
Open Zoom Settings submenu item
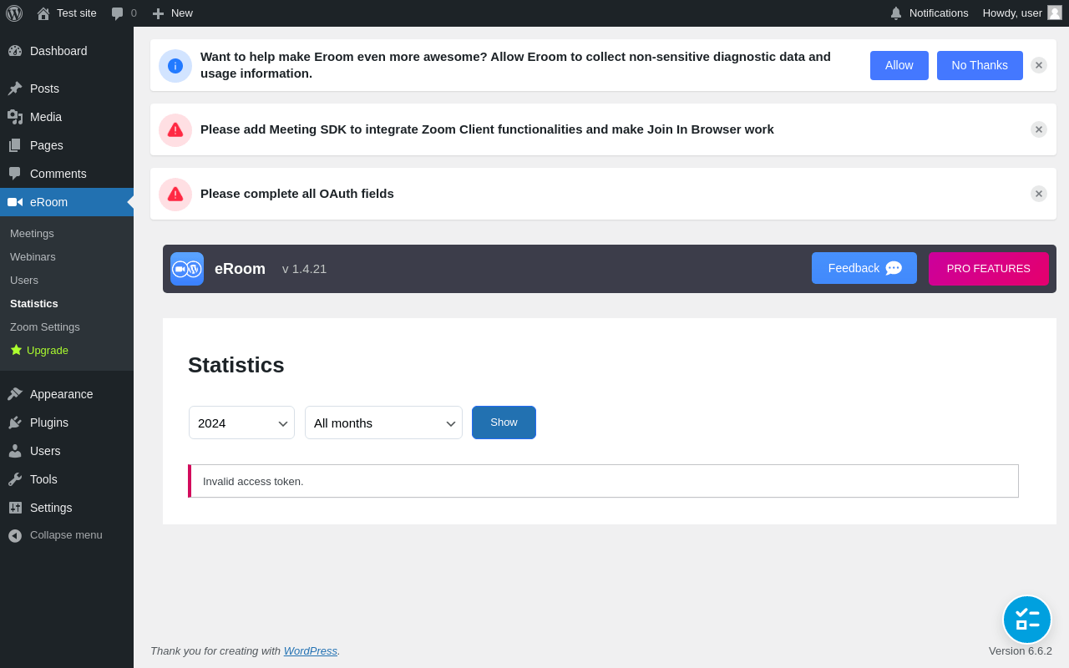[x=45, y=327]
